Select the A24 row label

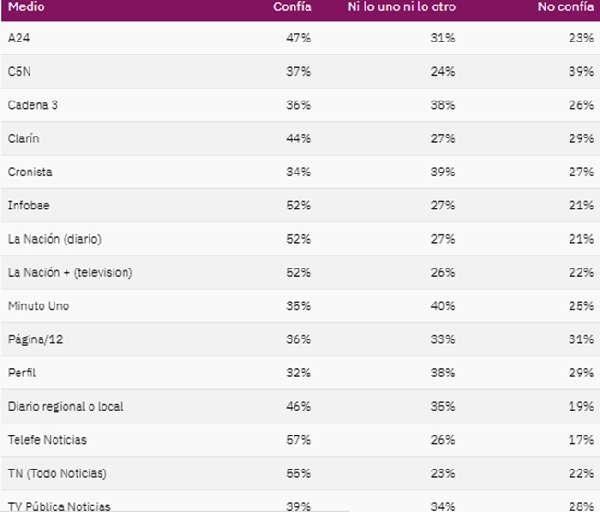[18, 38]
